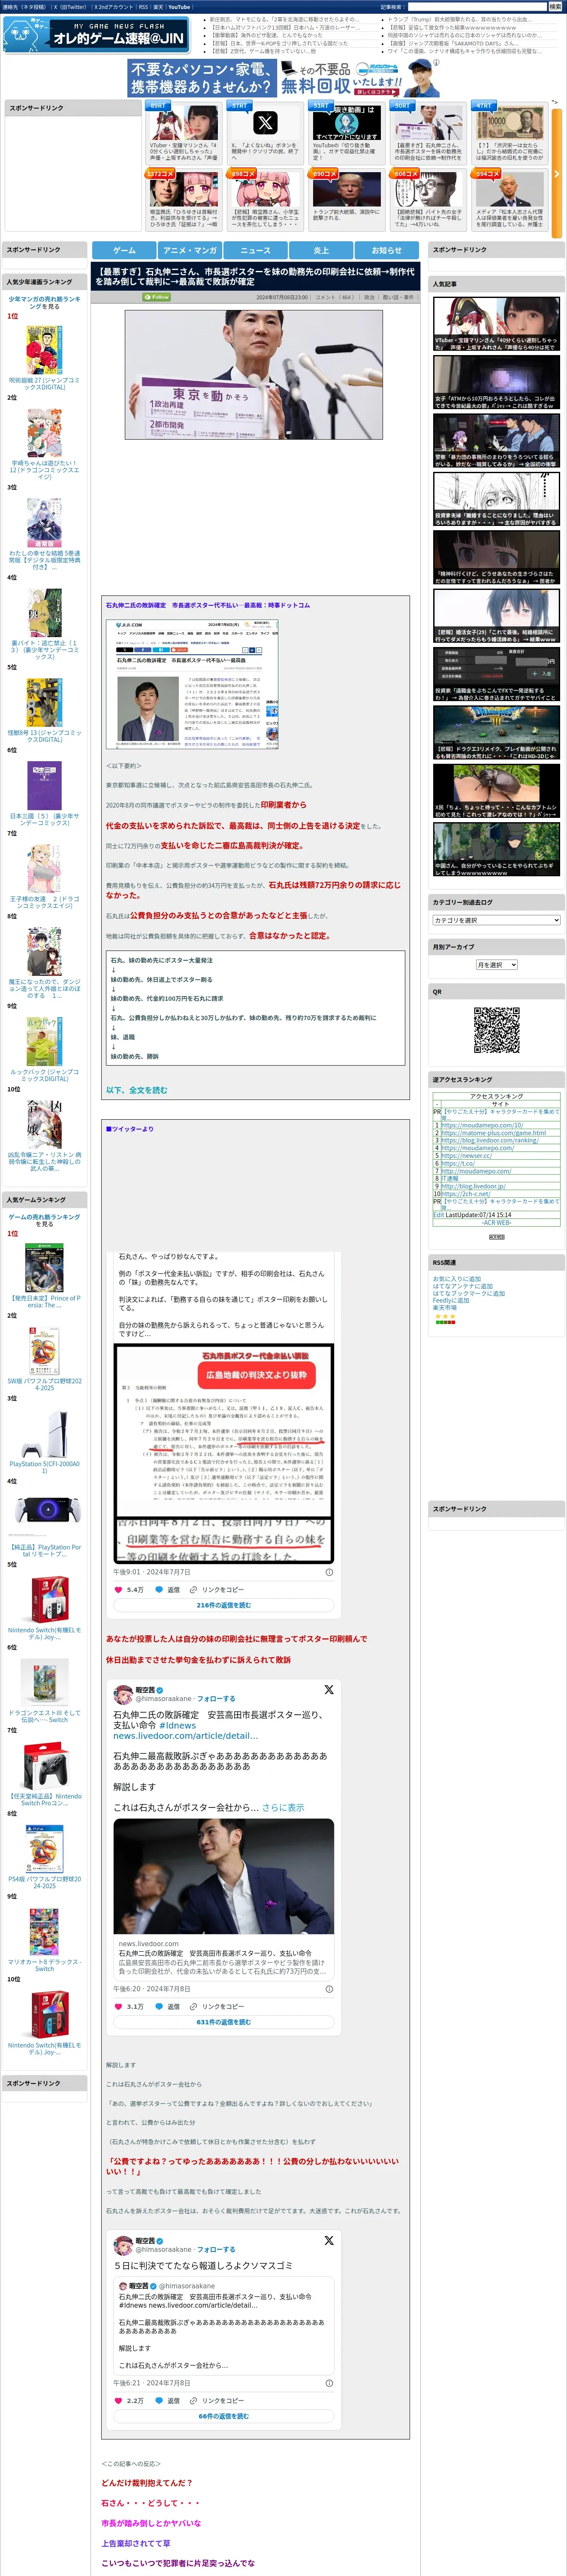Open the #ldnews hashtag in second tweet
The image size is (567, 2576).
(x=178, y=1725)
